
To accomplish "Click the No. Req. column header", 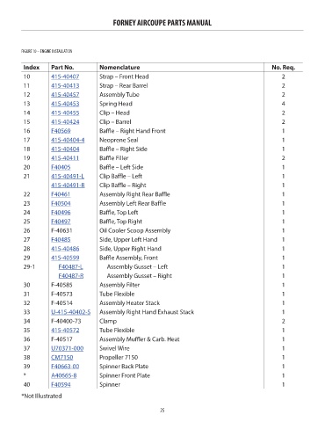I will [283, 68].
